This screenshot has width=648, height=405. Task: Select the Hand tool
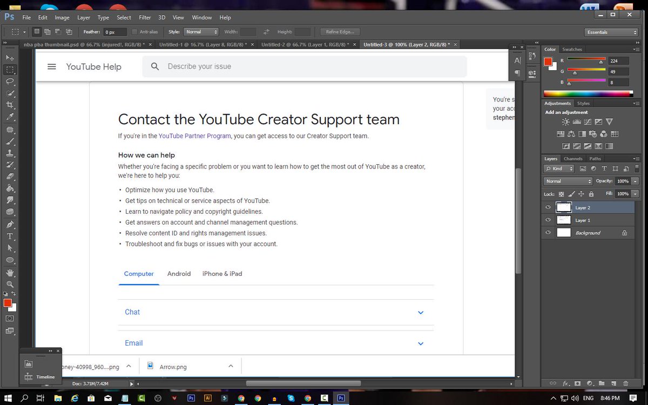10,273
